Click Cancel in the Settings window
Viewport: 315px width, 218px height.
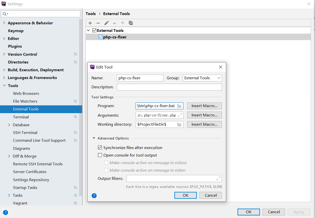pyautogui.click(x=274, y=212)
